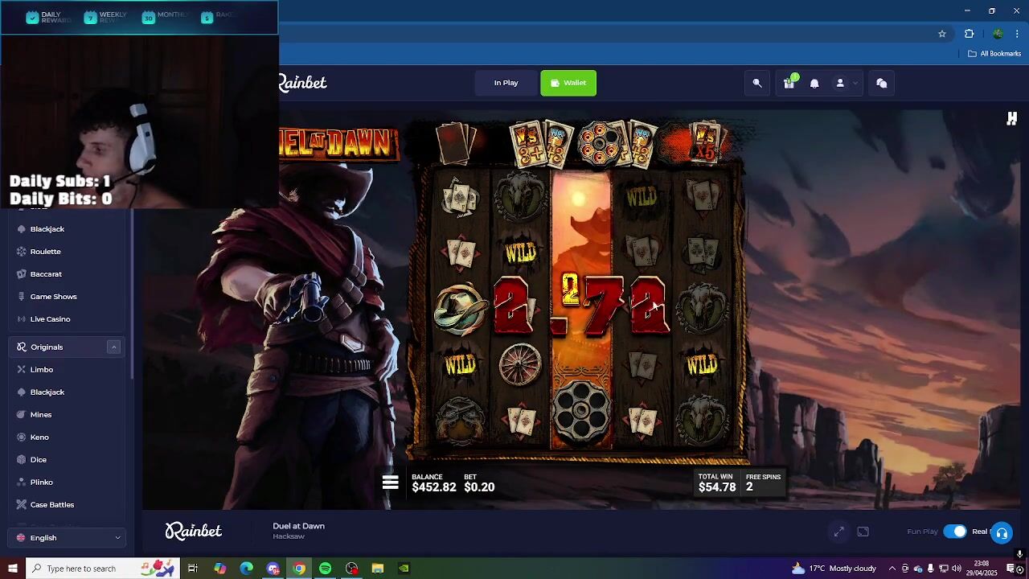
Task: Open the Rainbet search icon
Action: click(757, 83)
